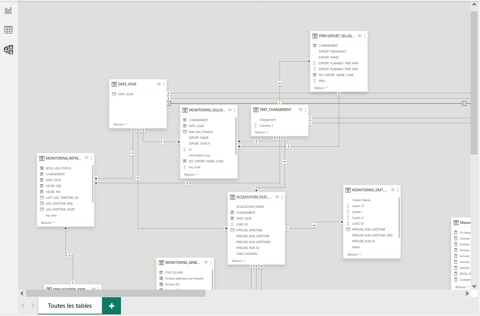Collapse the PRM EXPORT_SELLIG table card
Viewport: 480px width, 316px height.
pos(321,88)
